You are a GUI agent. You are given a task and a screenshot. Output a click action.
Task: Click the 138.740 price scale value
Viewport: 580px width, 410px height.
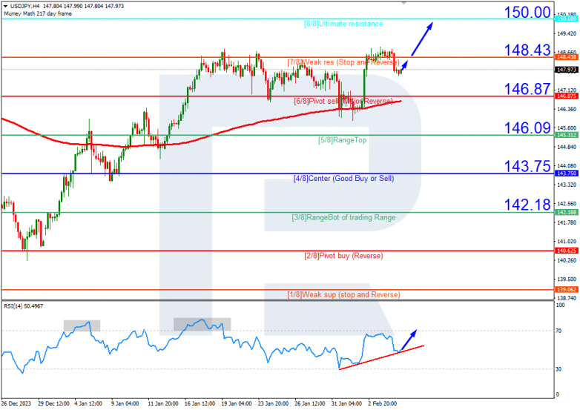[567, 298]
